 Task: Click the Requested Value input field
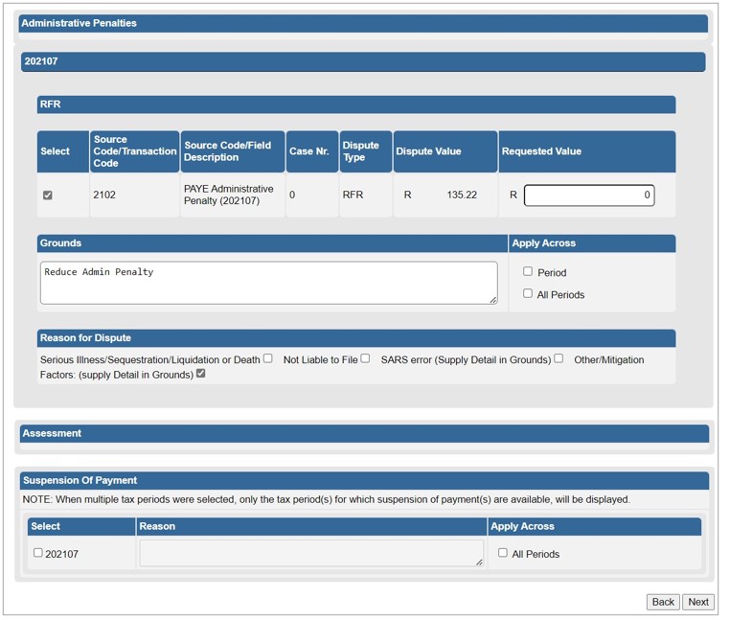(589, 195)
